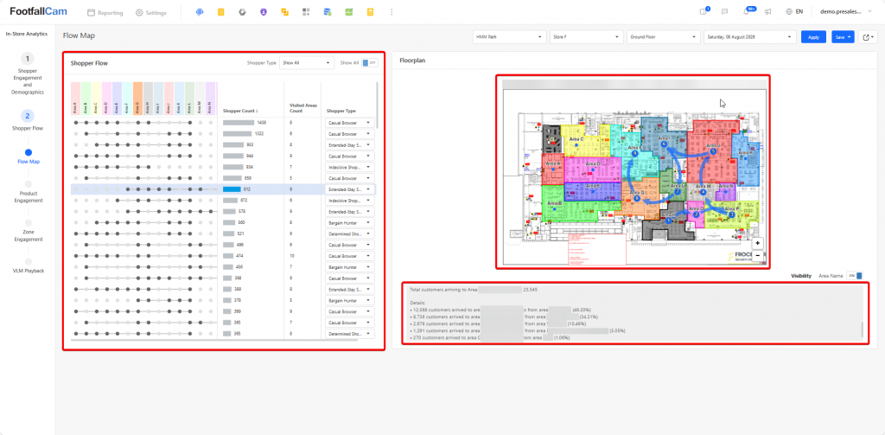This screenshot has height=435, width=885.
Task: Open the yellow document module icon
Action: (370, 12)
